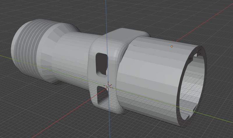The height and width of the screenshot is (138, 233).
Task: Click the lower rectangular cutout in the collar
Action: (103, 95)
